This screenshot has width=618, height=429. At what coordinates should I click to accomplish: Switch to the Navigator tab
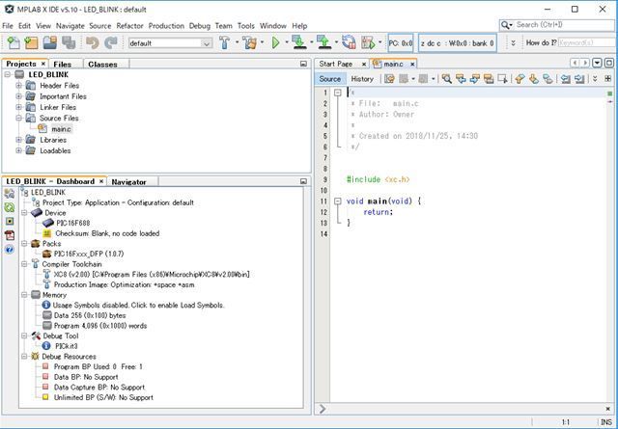tap(128, 182)
